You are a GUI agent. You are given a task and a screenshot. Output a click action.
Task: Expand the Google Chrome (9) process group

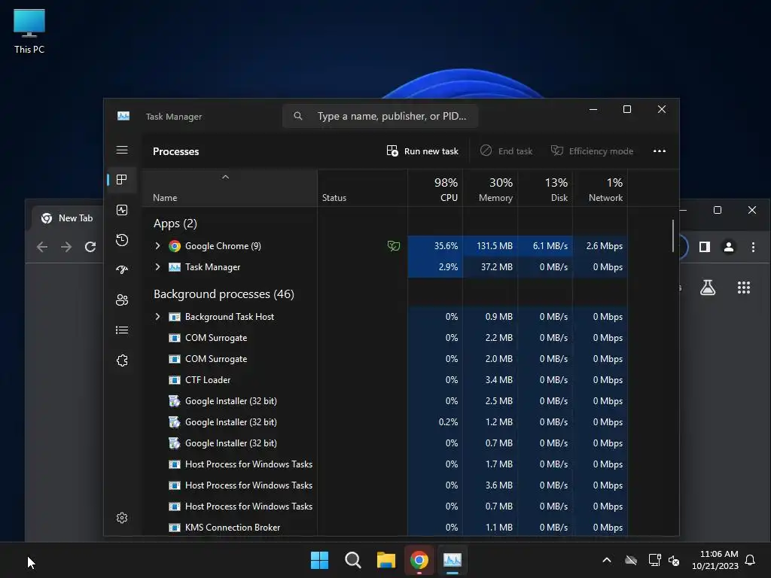point(157,246)
